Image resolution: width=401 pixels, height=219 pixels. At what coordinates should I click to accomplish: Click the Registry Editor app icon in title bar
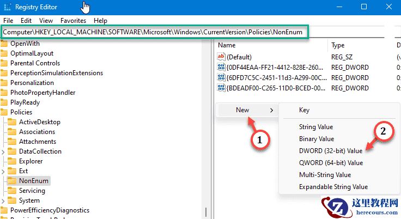[x=8, y=7]
